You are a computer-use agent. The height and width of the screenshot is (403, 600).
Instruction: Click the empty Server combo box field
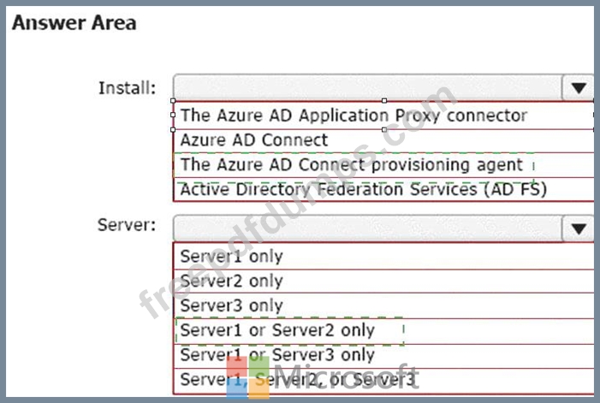(x=368, y=228)
